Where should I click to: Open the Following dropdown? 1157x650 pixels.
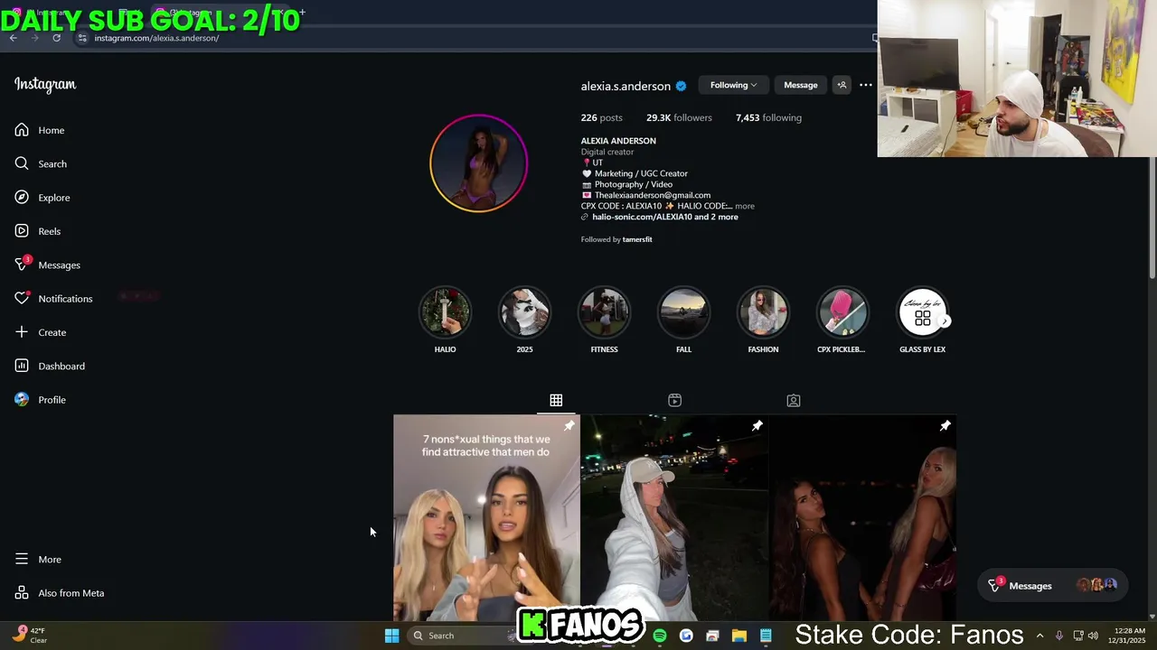tap(733, 85)
